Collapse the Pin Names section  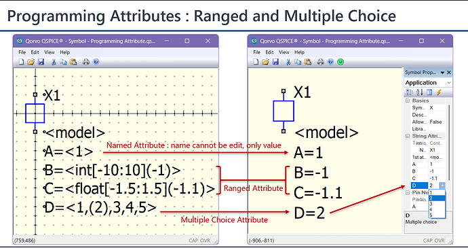pos(408,193)
